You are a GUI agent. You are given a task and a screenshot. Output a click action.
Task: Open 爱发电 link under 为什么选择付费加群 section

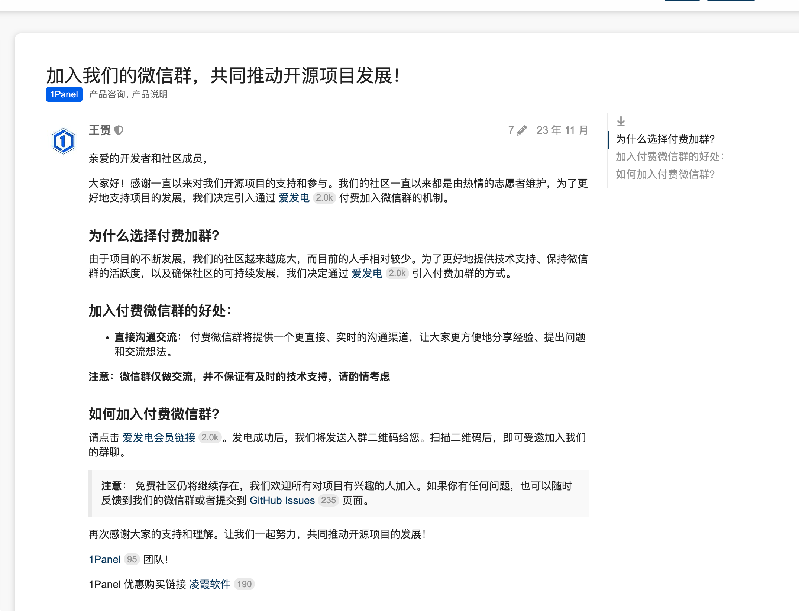click(x=367, y=274)
